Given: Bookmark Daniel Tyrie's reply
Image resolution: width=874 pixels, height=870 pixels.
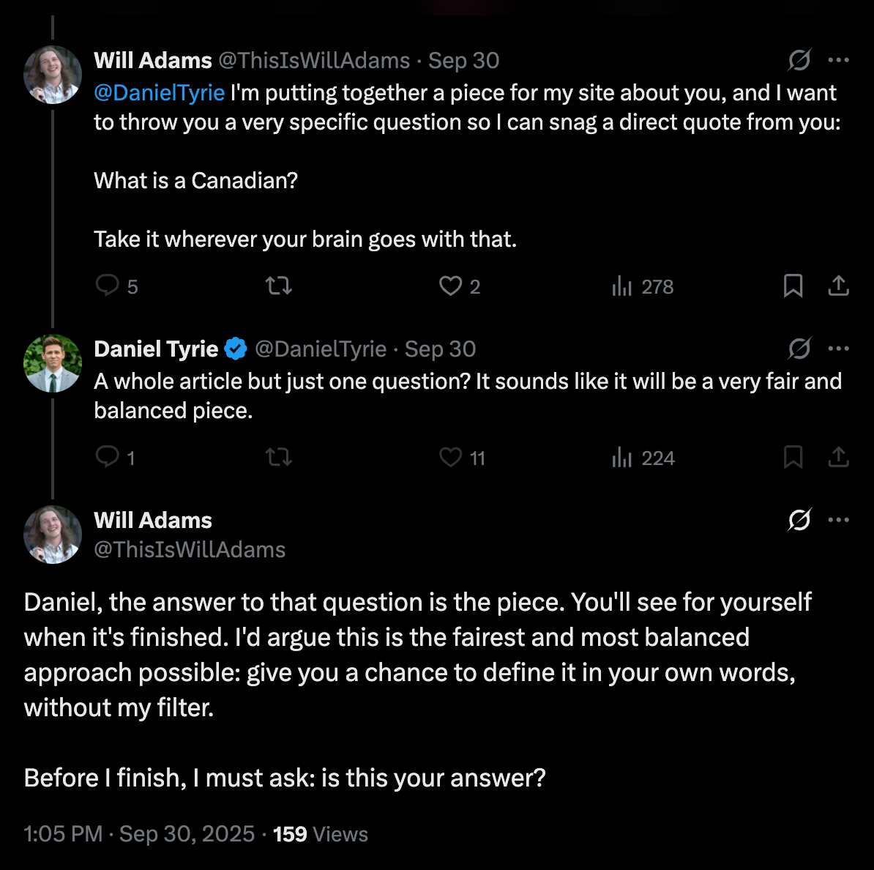Looking at the screenshot, I should (793, 458).
